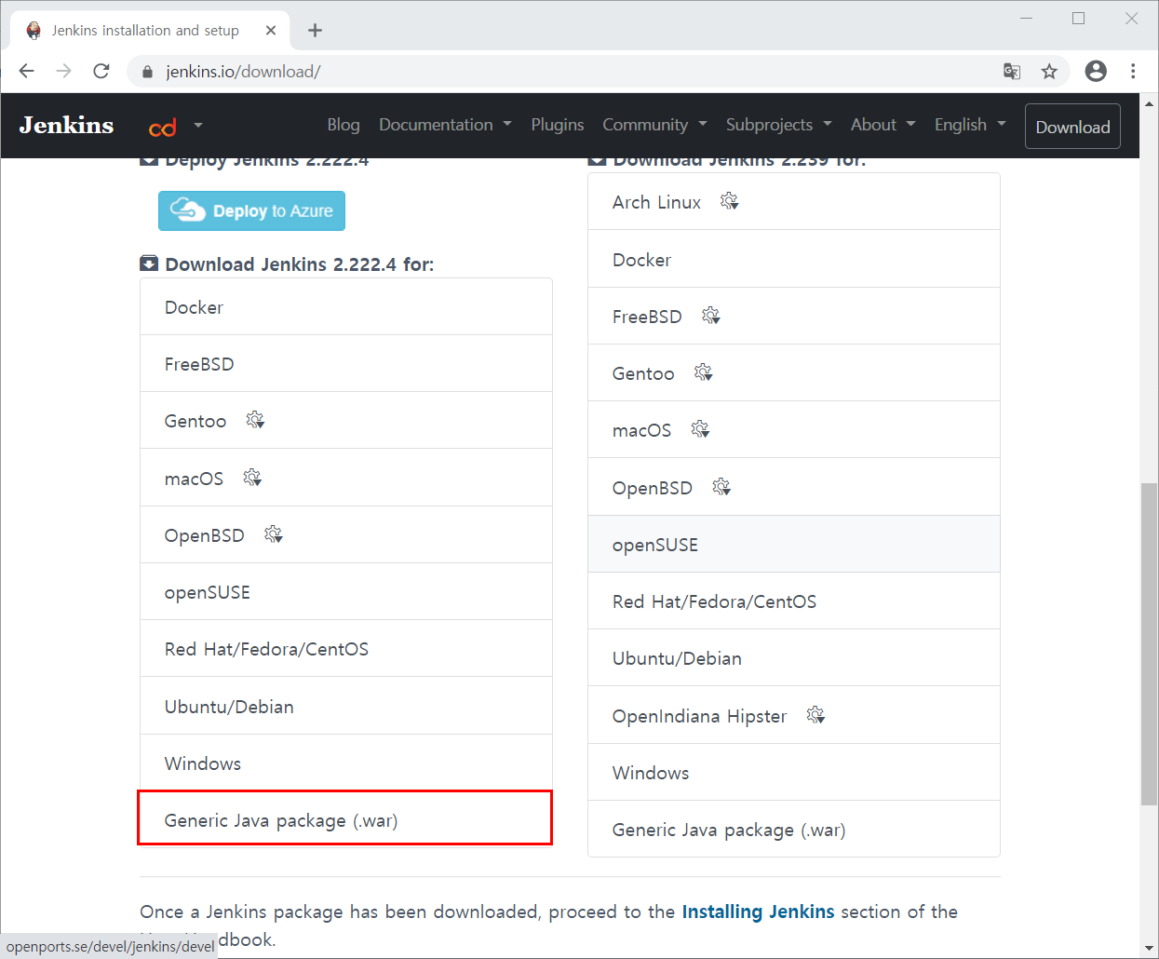Click the browser forward arrow

(x=63, y=71)
